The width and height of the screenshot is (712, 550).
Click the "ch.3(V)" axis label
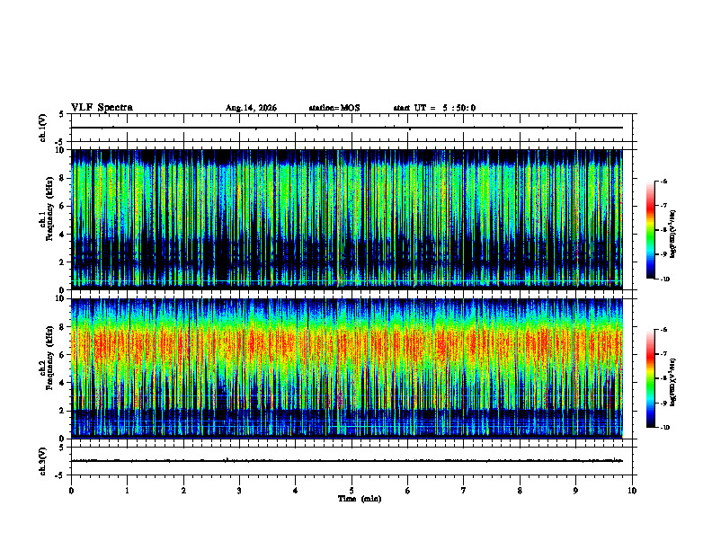tap(43, 462)
